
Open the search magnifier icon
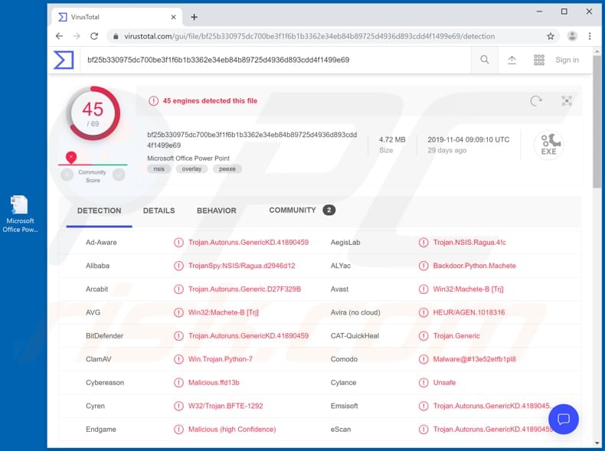485,60
